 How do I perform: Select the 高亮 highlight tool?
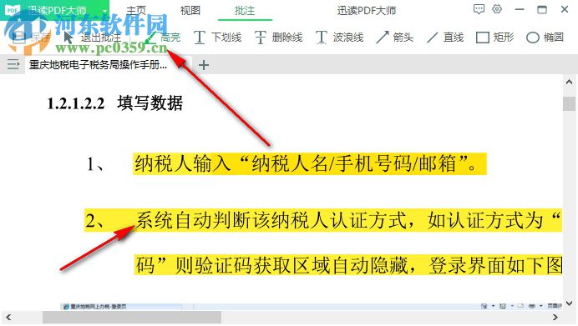click(x=163, y=38)
